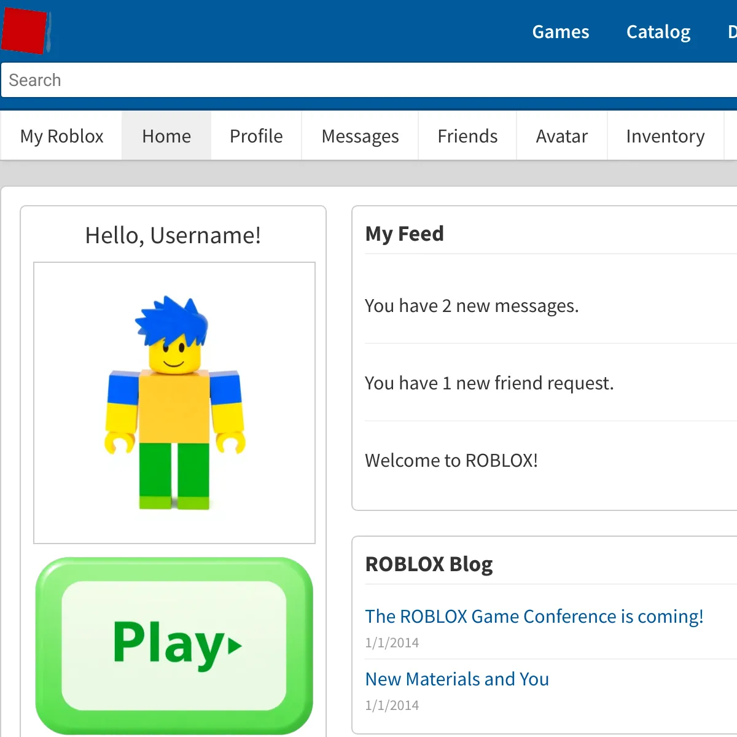Click the 'Hello, Username!' greeting text
The image size is (737, 737).
(x=173, y=235)
